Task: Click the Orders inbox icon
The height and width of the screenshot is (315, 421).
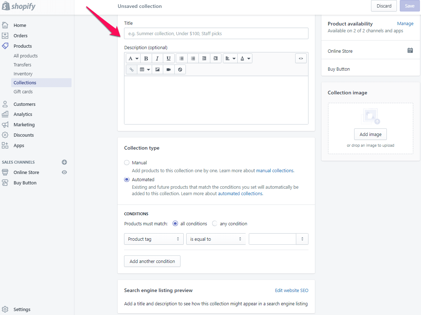Action: click(5, 36)
